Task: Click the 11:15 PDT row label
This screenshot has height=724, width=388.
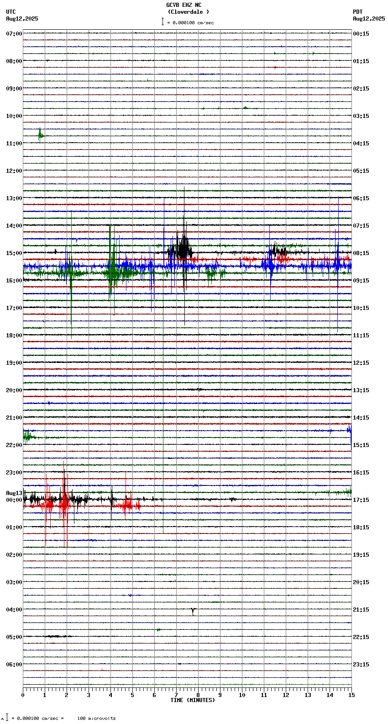Action: (x=361, y=335)
